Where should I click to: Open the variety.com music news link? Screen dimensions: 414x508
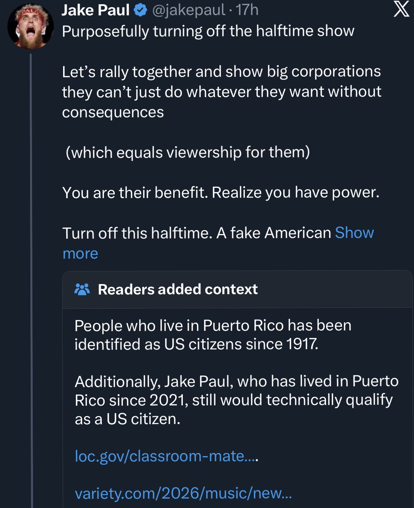click(x=183, y=493)
